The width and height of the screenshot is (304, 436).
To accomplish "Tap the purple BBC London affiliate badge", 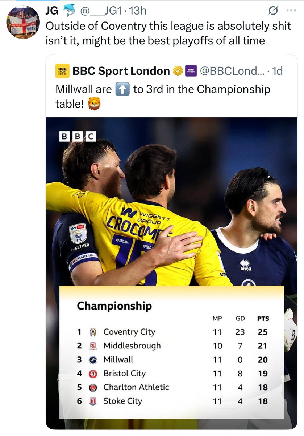I will click(x=191, y=71).
